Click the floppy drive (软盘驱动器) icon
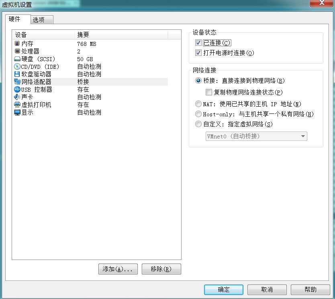 [17, 74]
